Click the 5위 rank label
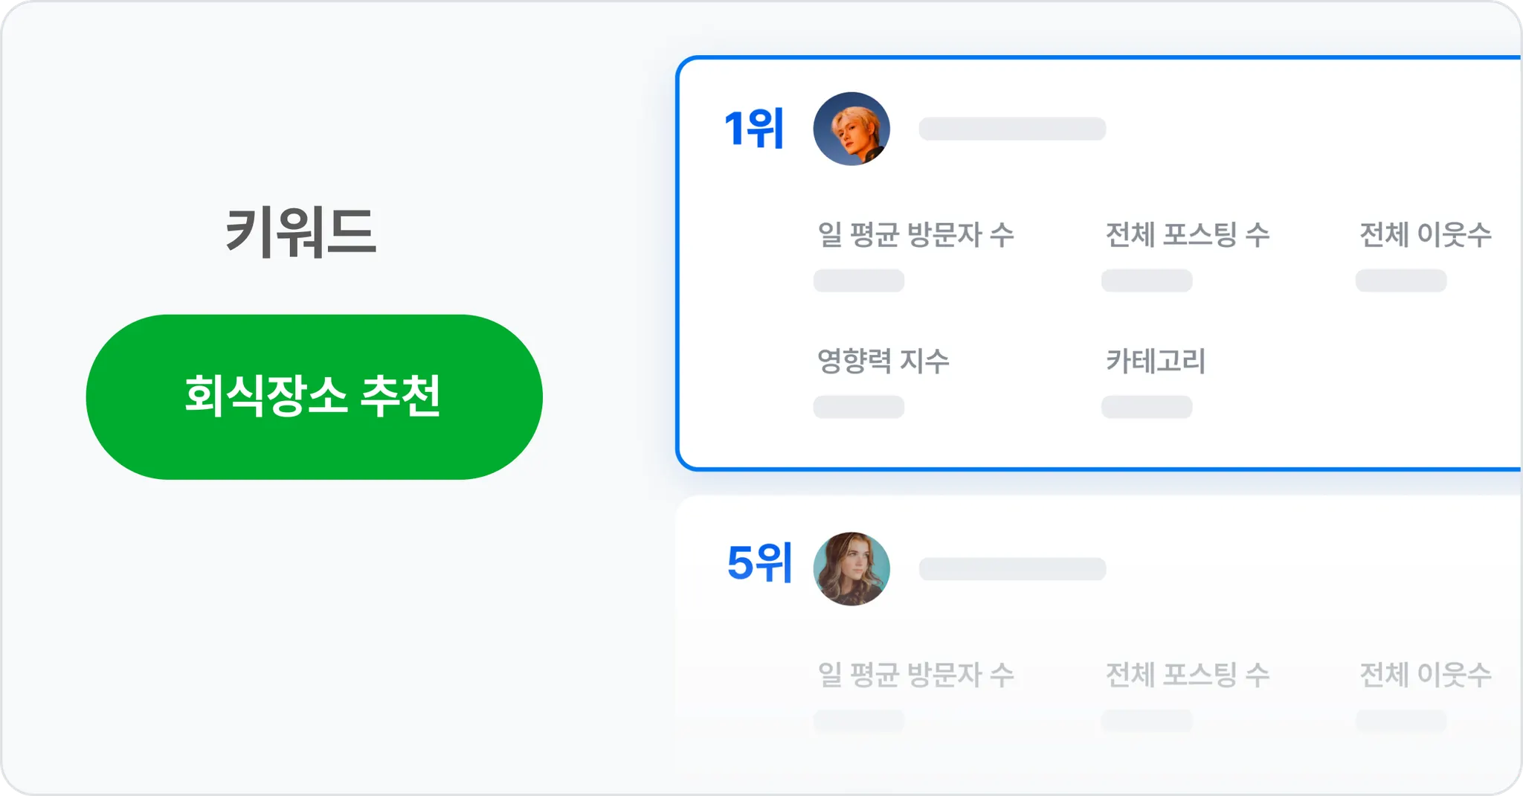1523x796 pixels. (759, 563)
